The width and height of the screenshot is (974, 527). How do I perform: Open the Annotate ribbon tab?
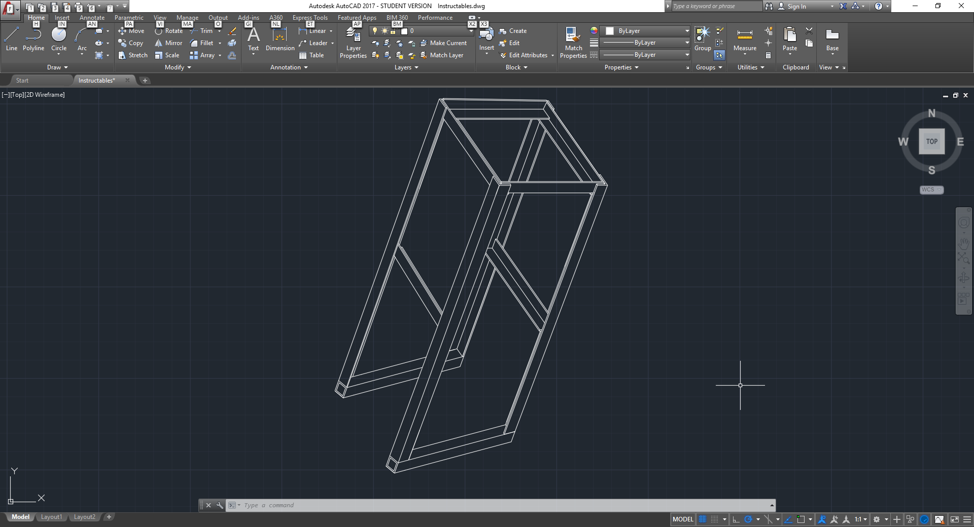92,18
